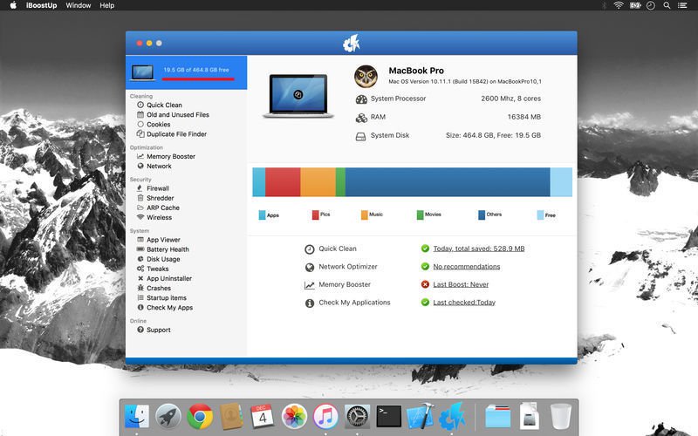Viewport: 698px width, 436px height.
Task: Open Google Chrome from the Dock
Action: coord(200,416)
